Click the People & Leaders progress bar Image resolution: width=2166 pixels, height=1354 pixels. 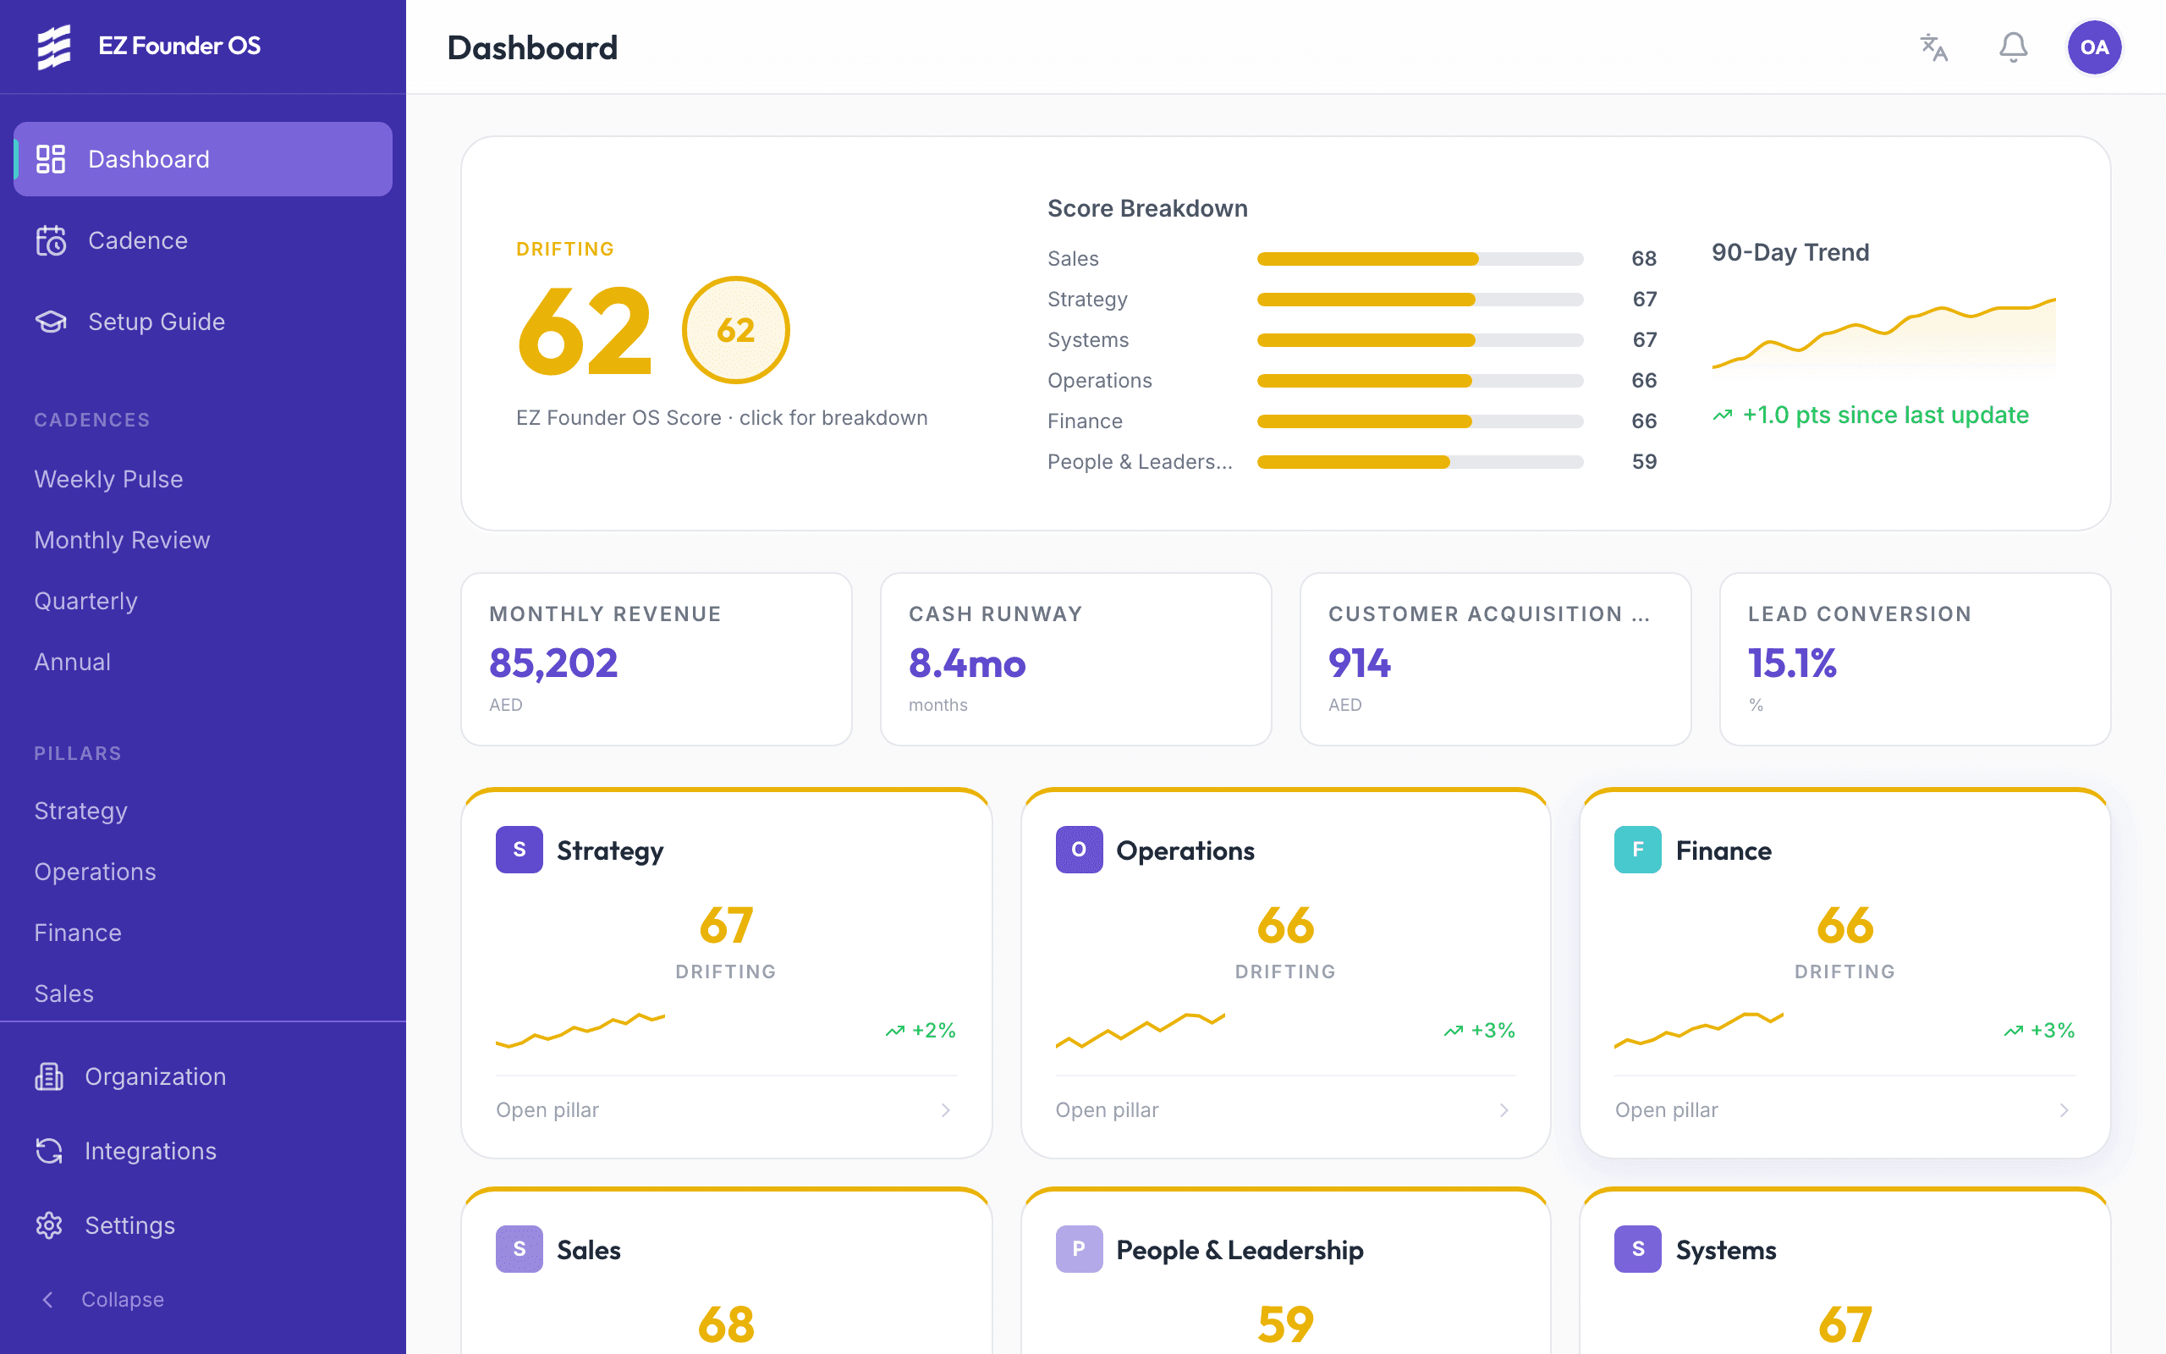[1420, 462]
